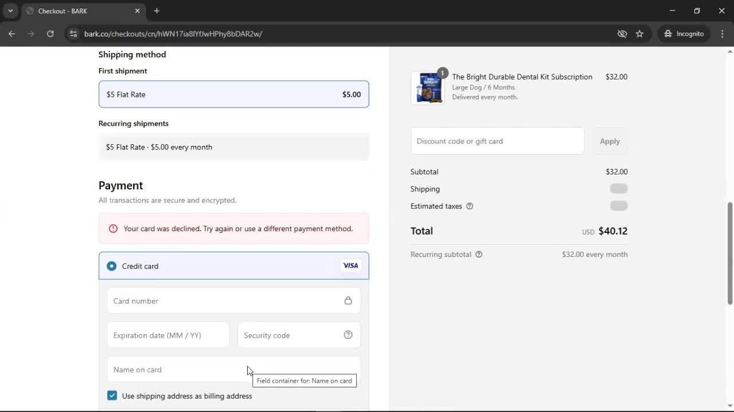Click the Apply discount button

point(610,141)
